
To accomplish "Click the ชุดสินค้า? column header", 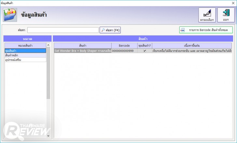I will 145,45.
